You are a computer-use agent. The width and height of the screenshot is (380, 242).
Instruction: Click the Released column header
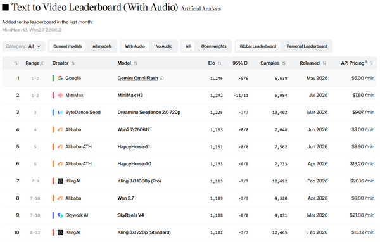(310, 63)
